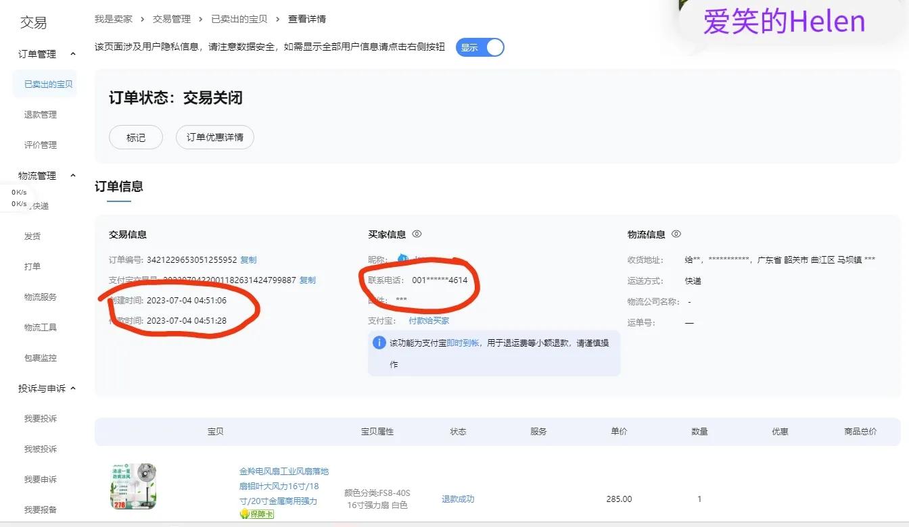Collapse the 物流管理 section

[73, 175]
